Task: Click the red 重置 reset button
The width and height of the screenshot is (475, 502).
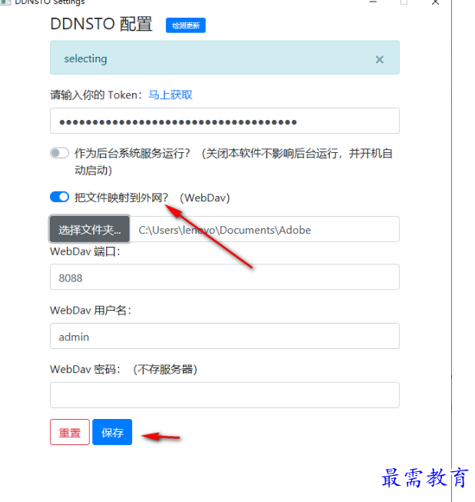Action: [70, 432]
